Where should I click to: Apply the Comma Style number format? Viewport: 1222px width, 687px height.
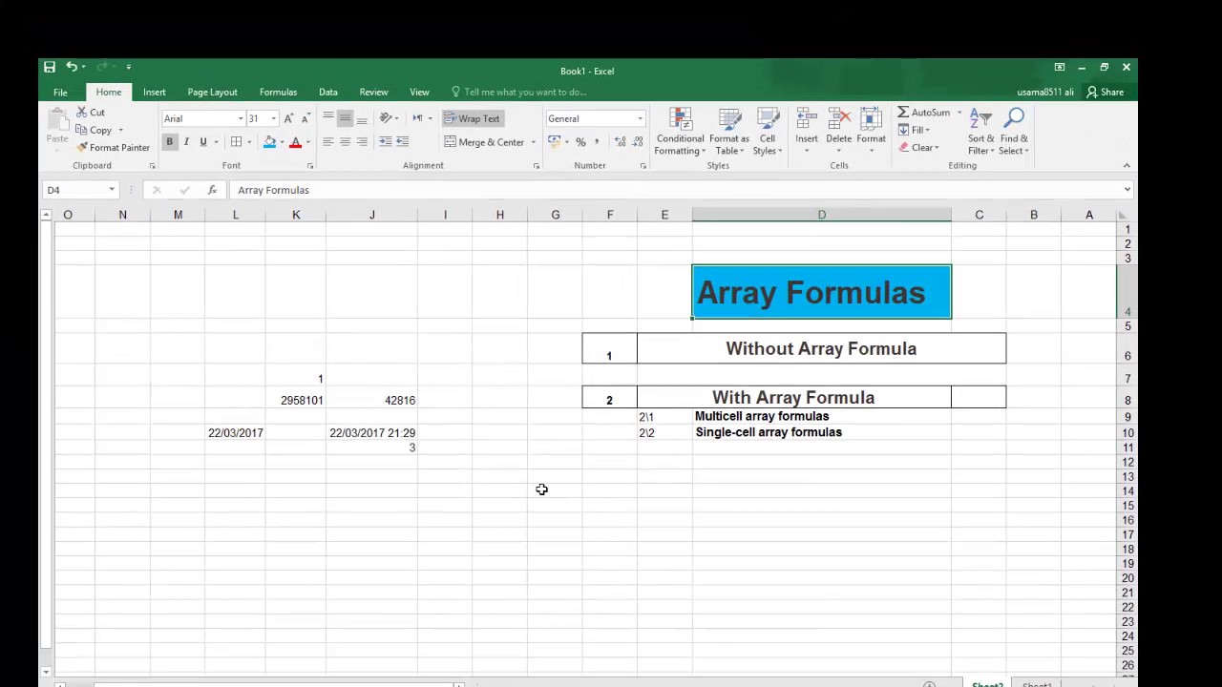tap(598, 142)
